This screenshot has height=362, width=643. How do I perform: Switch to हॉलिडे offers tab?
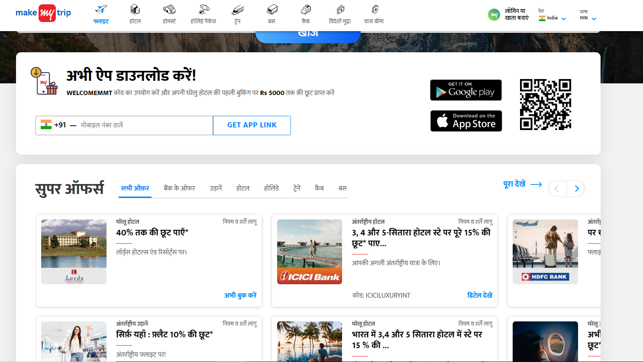point(271,188)
